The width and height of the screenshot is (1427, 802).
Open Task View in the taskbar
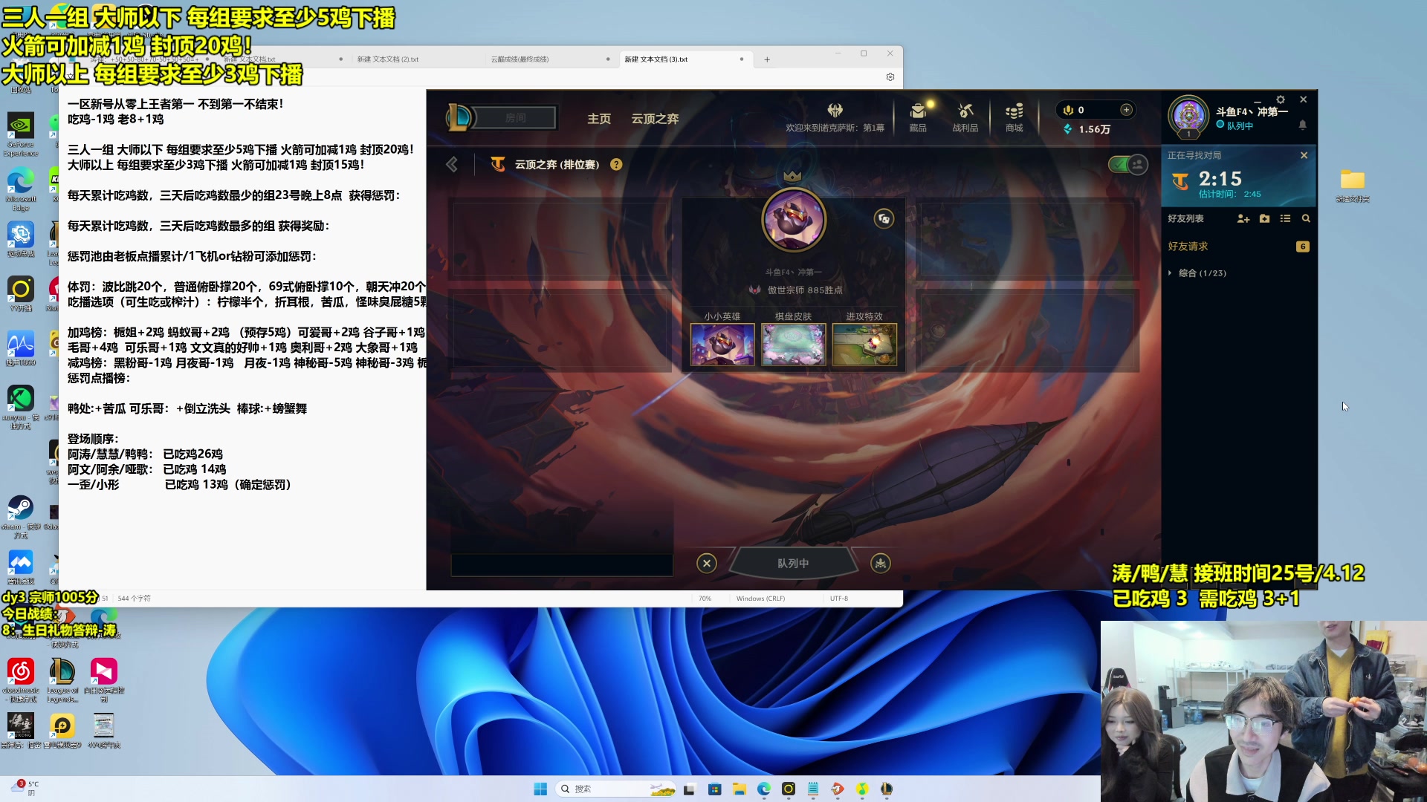coord(690,789)
